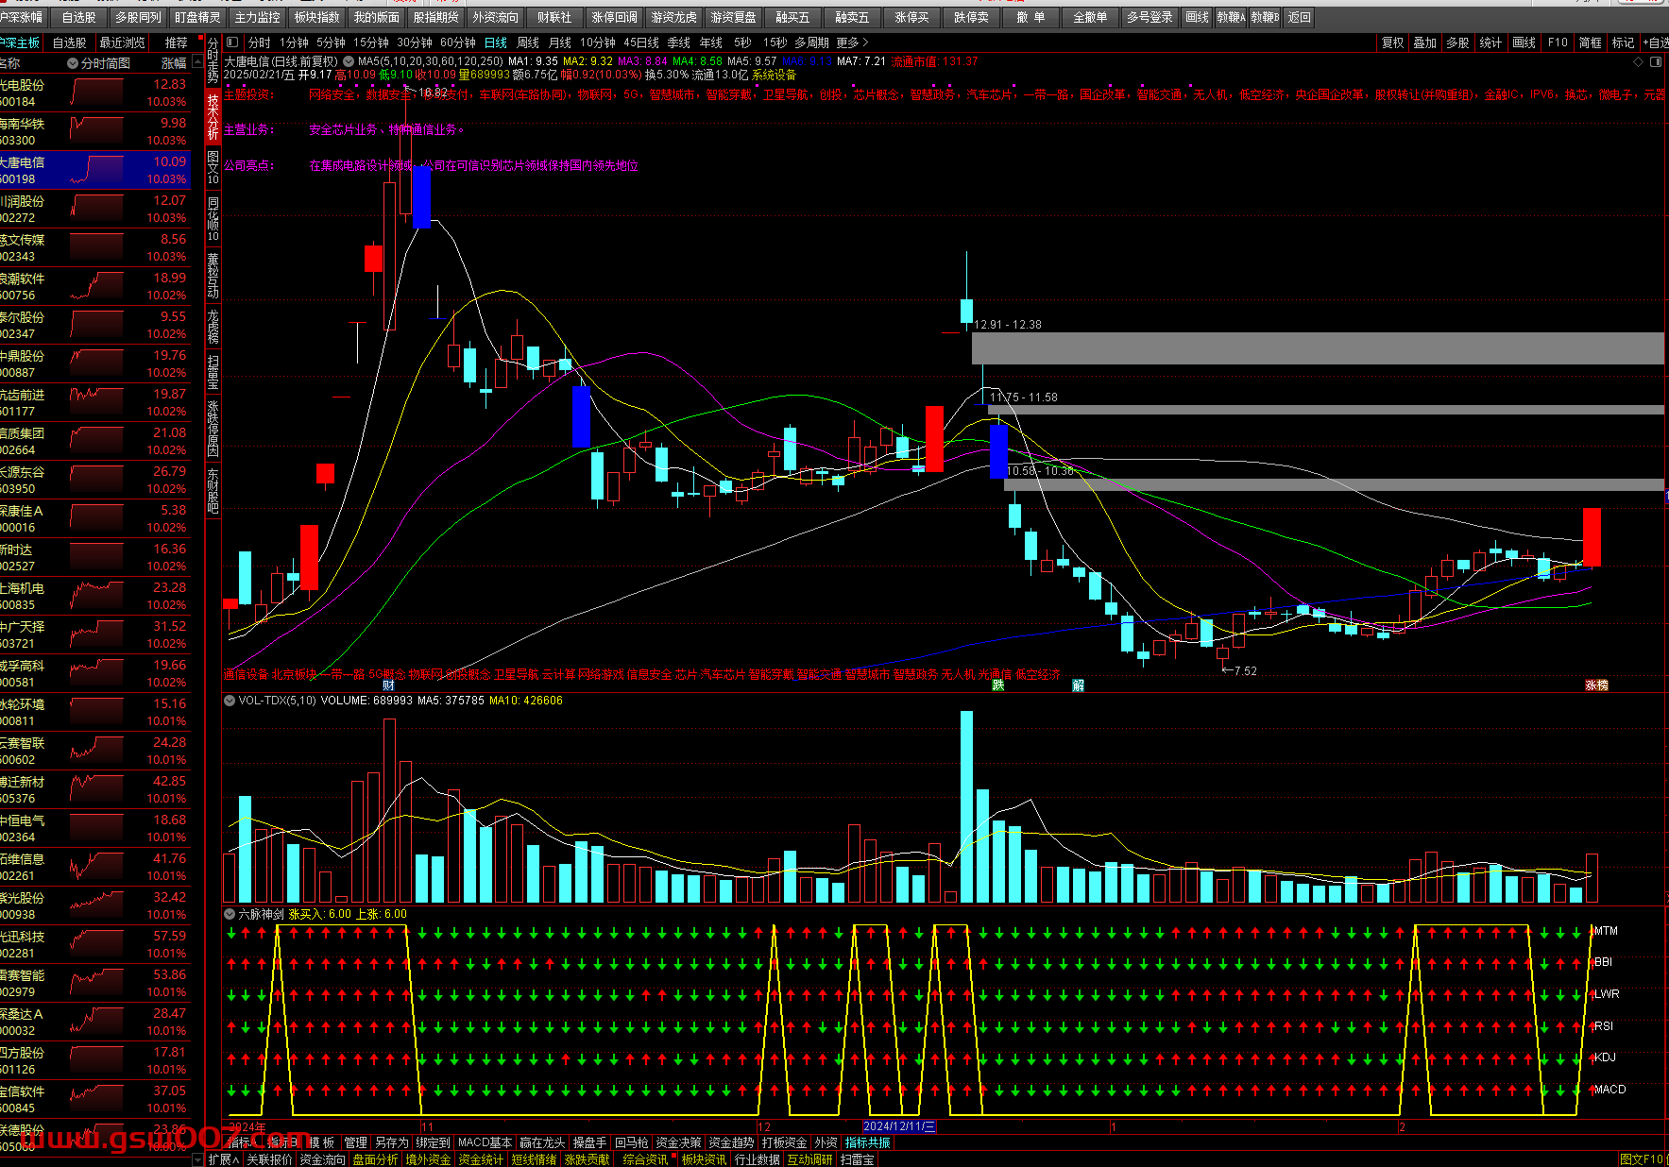Select the MACD基本 indicator template
This screenshot has height=1167, width=1669.
coord(485,1142)
